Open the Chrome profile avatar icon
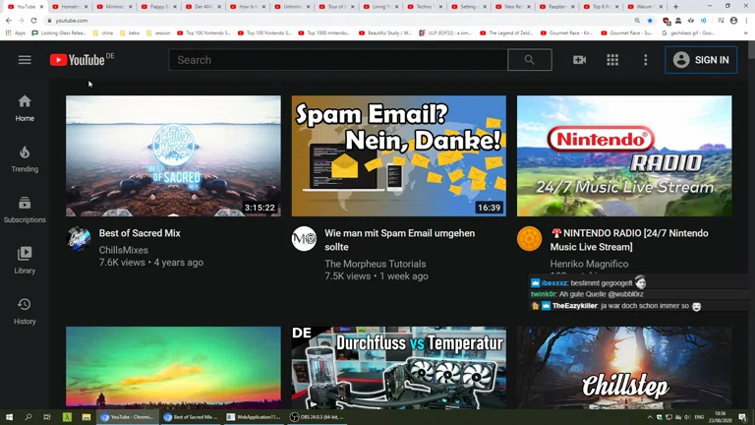 [733, 21]
